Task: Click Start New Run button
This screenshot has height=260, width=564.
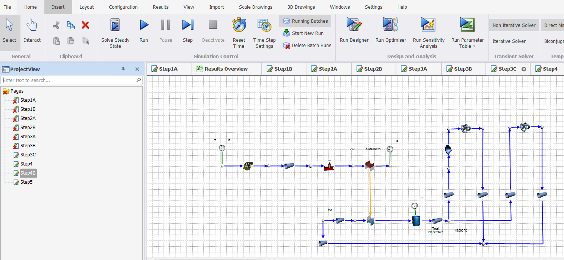Action: (303, 33)
